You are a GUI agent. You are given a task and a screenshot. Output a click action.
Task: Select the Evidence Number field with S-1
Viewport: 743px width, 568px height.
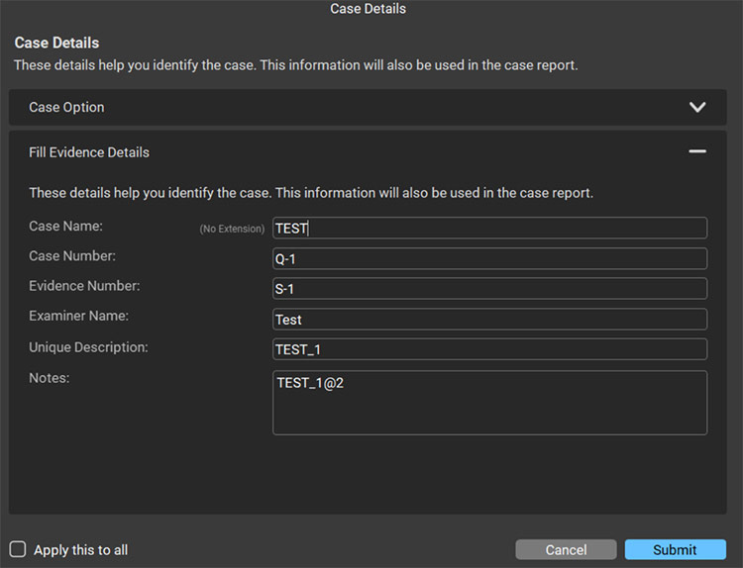(x=490, y=288)
